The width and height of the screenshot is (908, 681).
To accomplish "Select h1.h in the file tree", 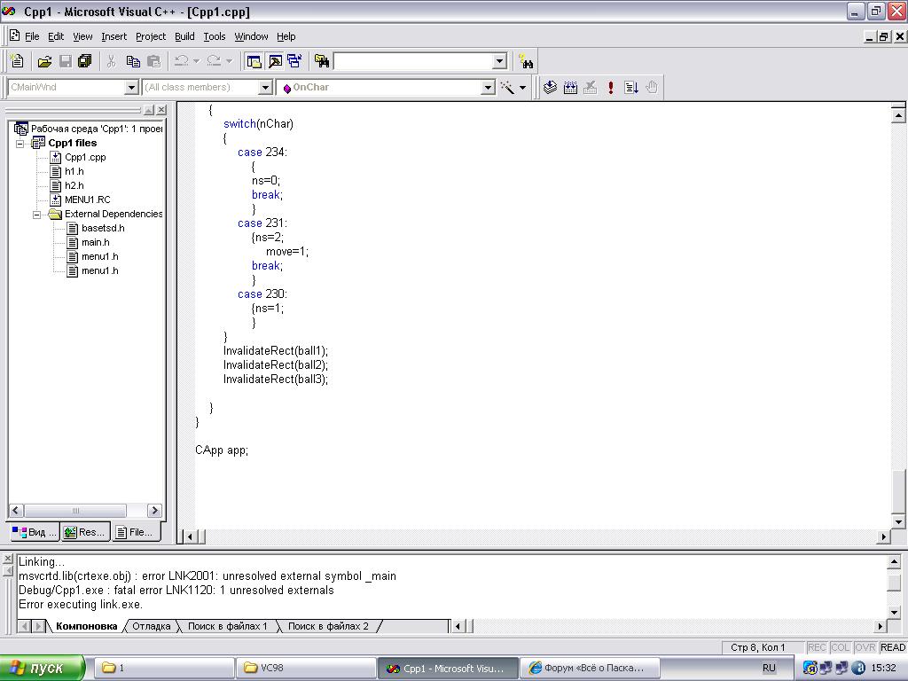I will coord(74,171).
